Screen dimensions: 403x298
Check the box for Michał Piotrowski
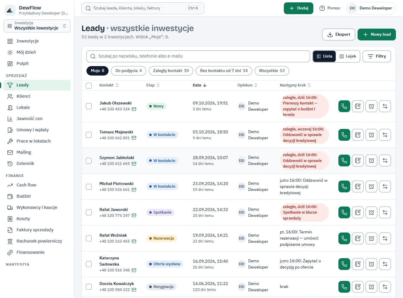[x=89, y=186]
